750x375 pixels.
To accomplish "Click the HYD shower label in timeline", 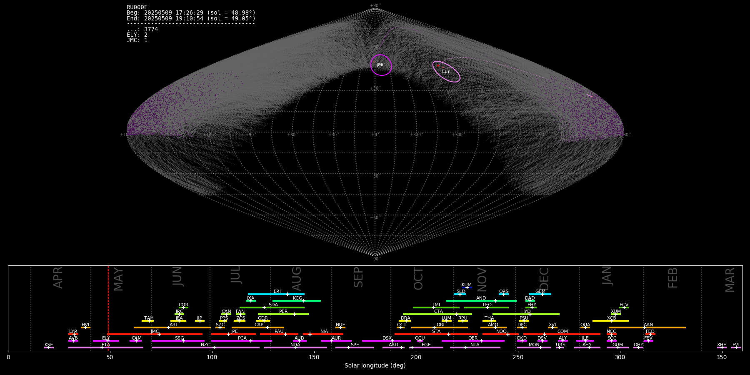I will tap(526, 311).
